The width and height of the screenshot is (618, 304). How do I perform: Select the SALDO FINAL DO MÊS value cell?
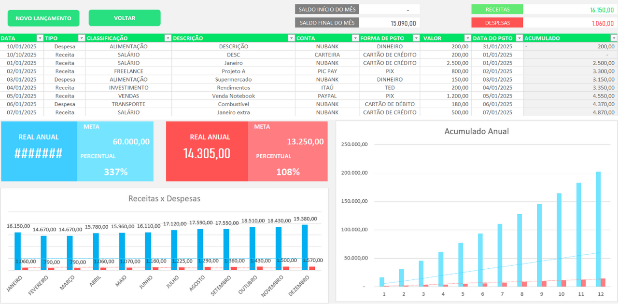(x=390, y=23)
